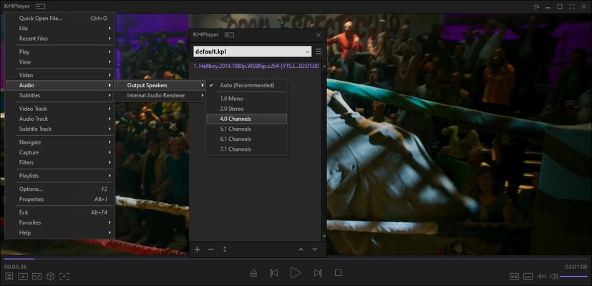This screenshot has width=592, height=286.
Task: Expand the View submenu
Action: [x=60, y=62]
